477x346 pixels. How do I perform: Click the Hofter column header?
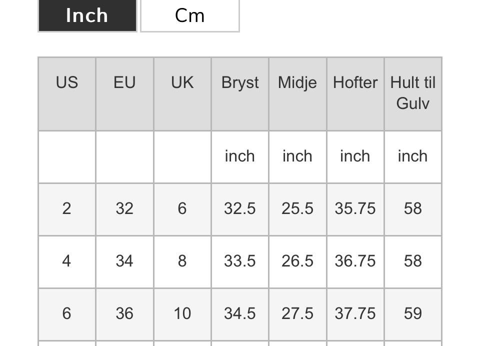tap(355, 82)
